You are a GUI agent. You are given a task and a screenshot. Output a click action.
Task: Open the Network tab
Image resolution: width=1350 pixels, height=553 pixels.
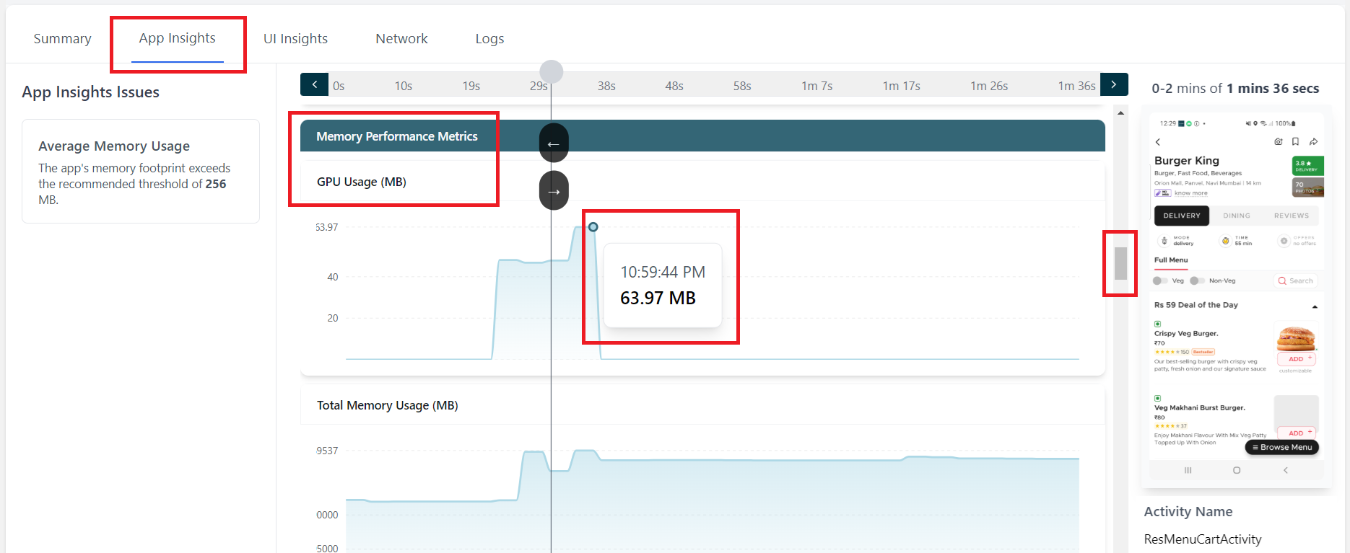[401, 39]
